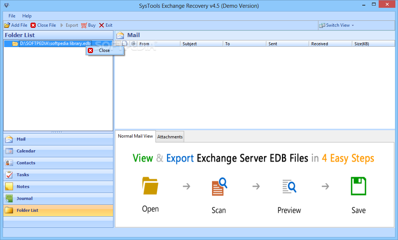Click the Folder List folder icon at bottom

[9, 210]
